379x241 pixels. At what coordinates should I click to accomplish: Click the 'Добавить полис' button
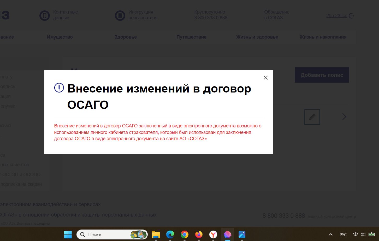coord(322,75)
